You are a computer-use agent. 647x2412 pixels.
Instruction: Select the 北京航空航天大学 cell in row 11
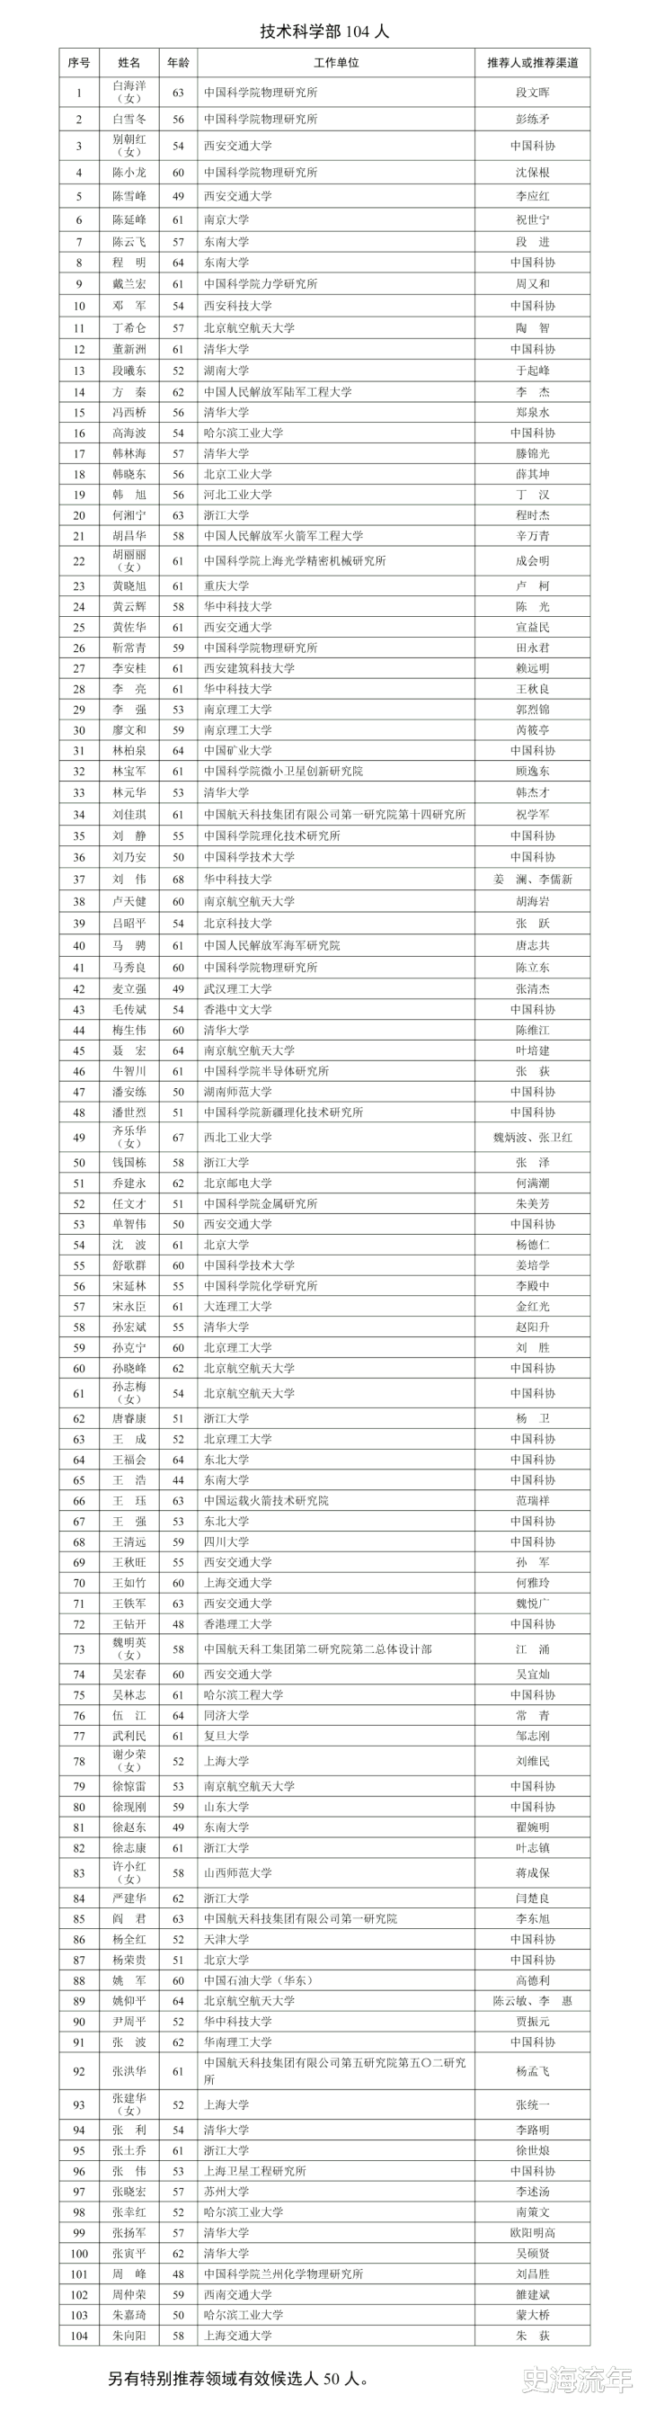pyautogui.click(x=249, y=327)
